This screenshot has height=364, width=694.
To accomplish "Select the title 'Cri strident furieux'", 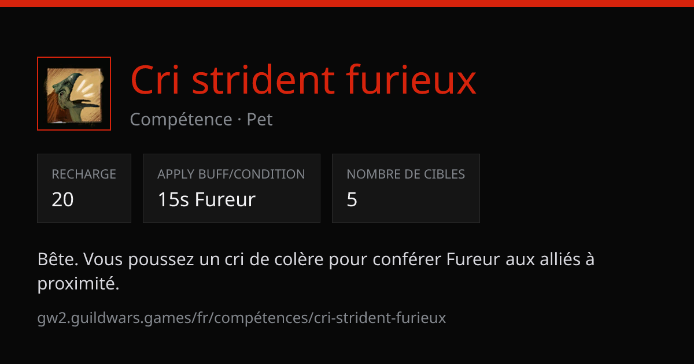I will click(x=304, y=80).
